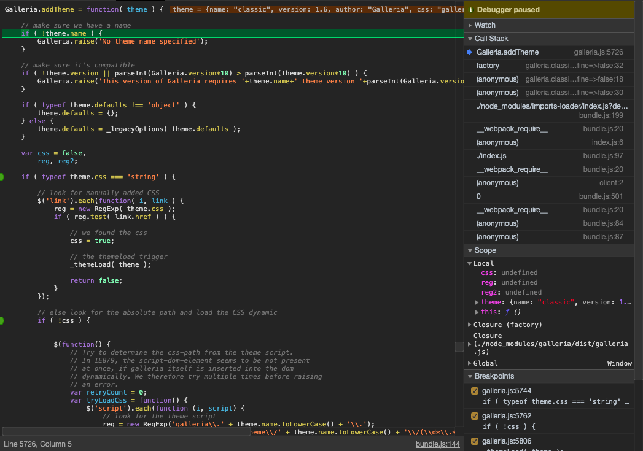Select the anonymous frame at index.js:6
The height and width of the screenshot is (451, 643).
550,142
